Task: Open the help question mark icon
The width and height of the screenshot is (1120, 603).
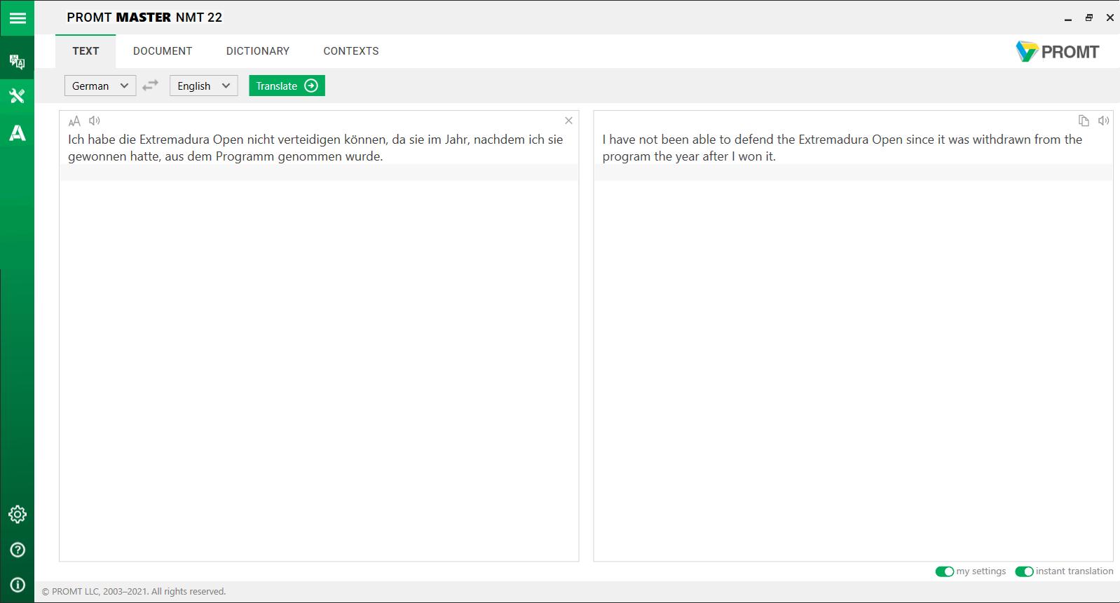Action: click(17, 550)
